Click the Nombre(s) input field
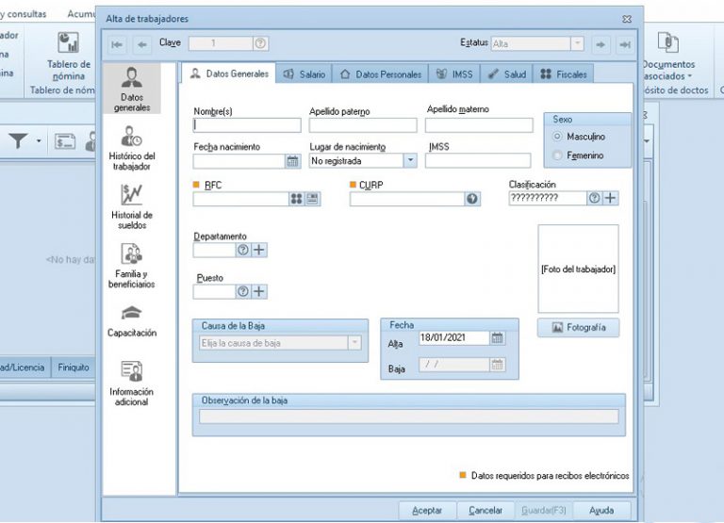The width and height of the screenshot is (724, 523). click(x=247, y=125)
